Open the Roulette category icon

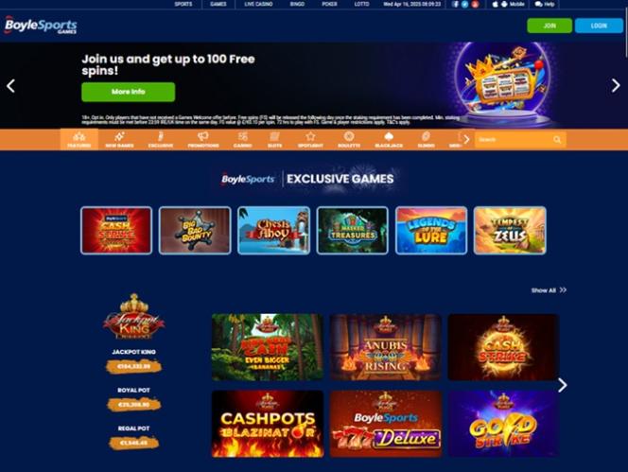[x=349, y=136]
